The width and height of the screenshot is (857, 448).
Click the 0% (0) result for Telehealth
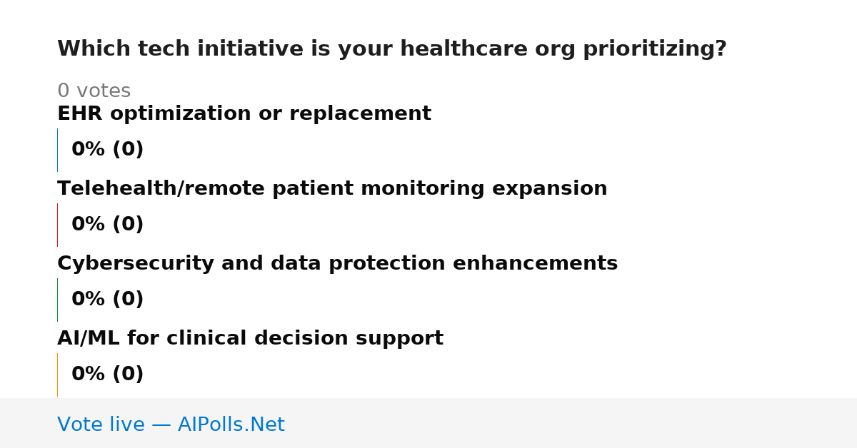pyautogui.click(x=107, y=225)
